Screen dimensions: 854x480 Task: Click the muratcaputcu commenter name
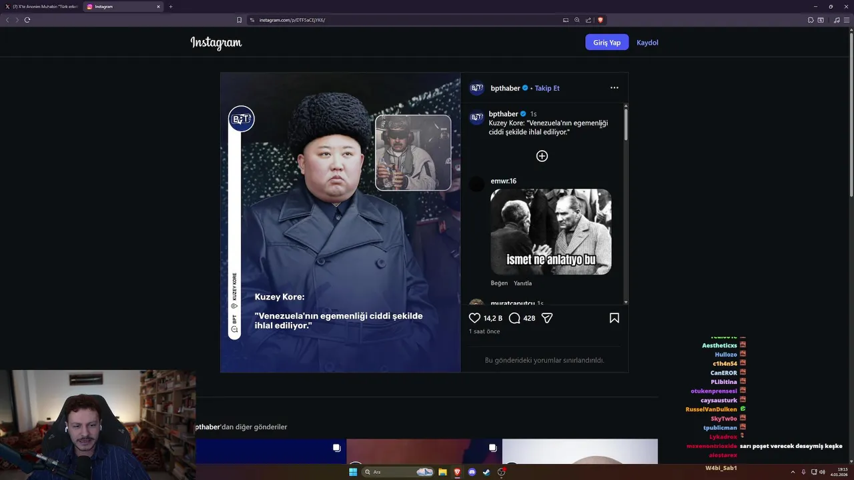(512, 303)
